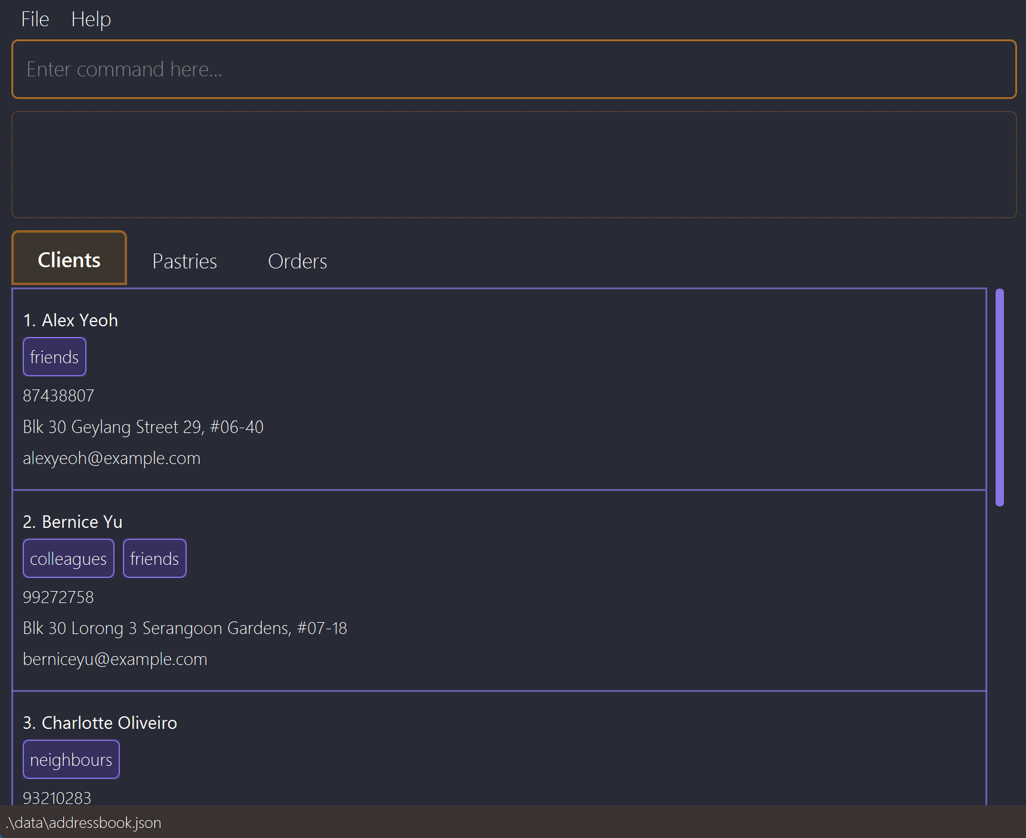Switch to the Clients tab
The height and width of the screenshot is (838, 1026).
point(69,259)
